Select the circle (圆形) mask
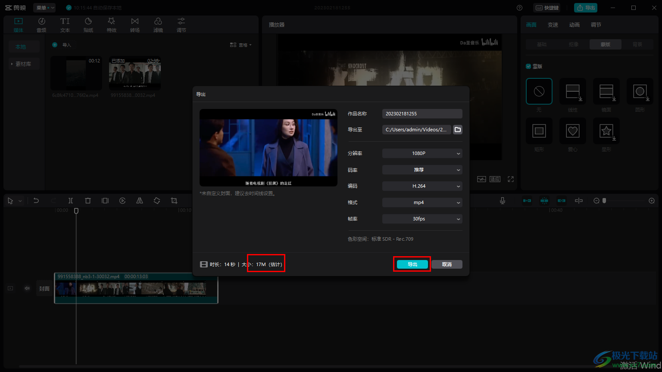This screenshot has width=662, height=372. coord(640,91)
